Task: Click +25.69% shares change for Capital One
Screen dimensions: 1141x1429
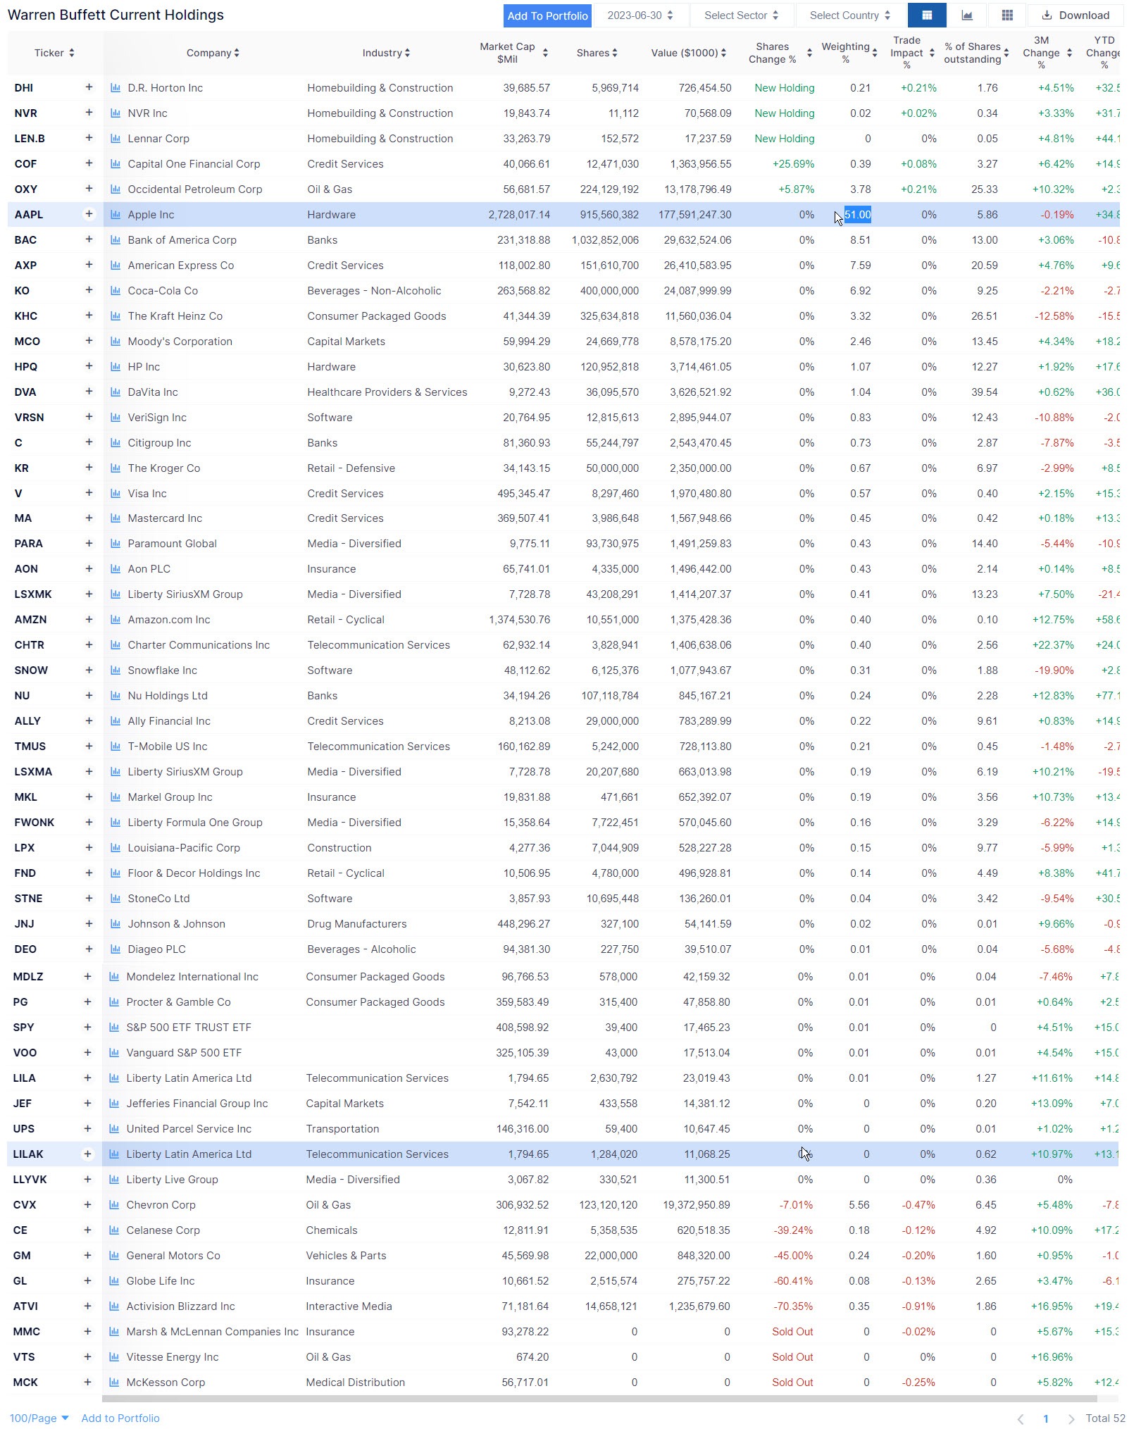Action: point(794,164)
